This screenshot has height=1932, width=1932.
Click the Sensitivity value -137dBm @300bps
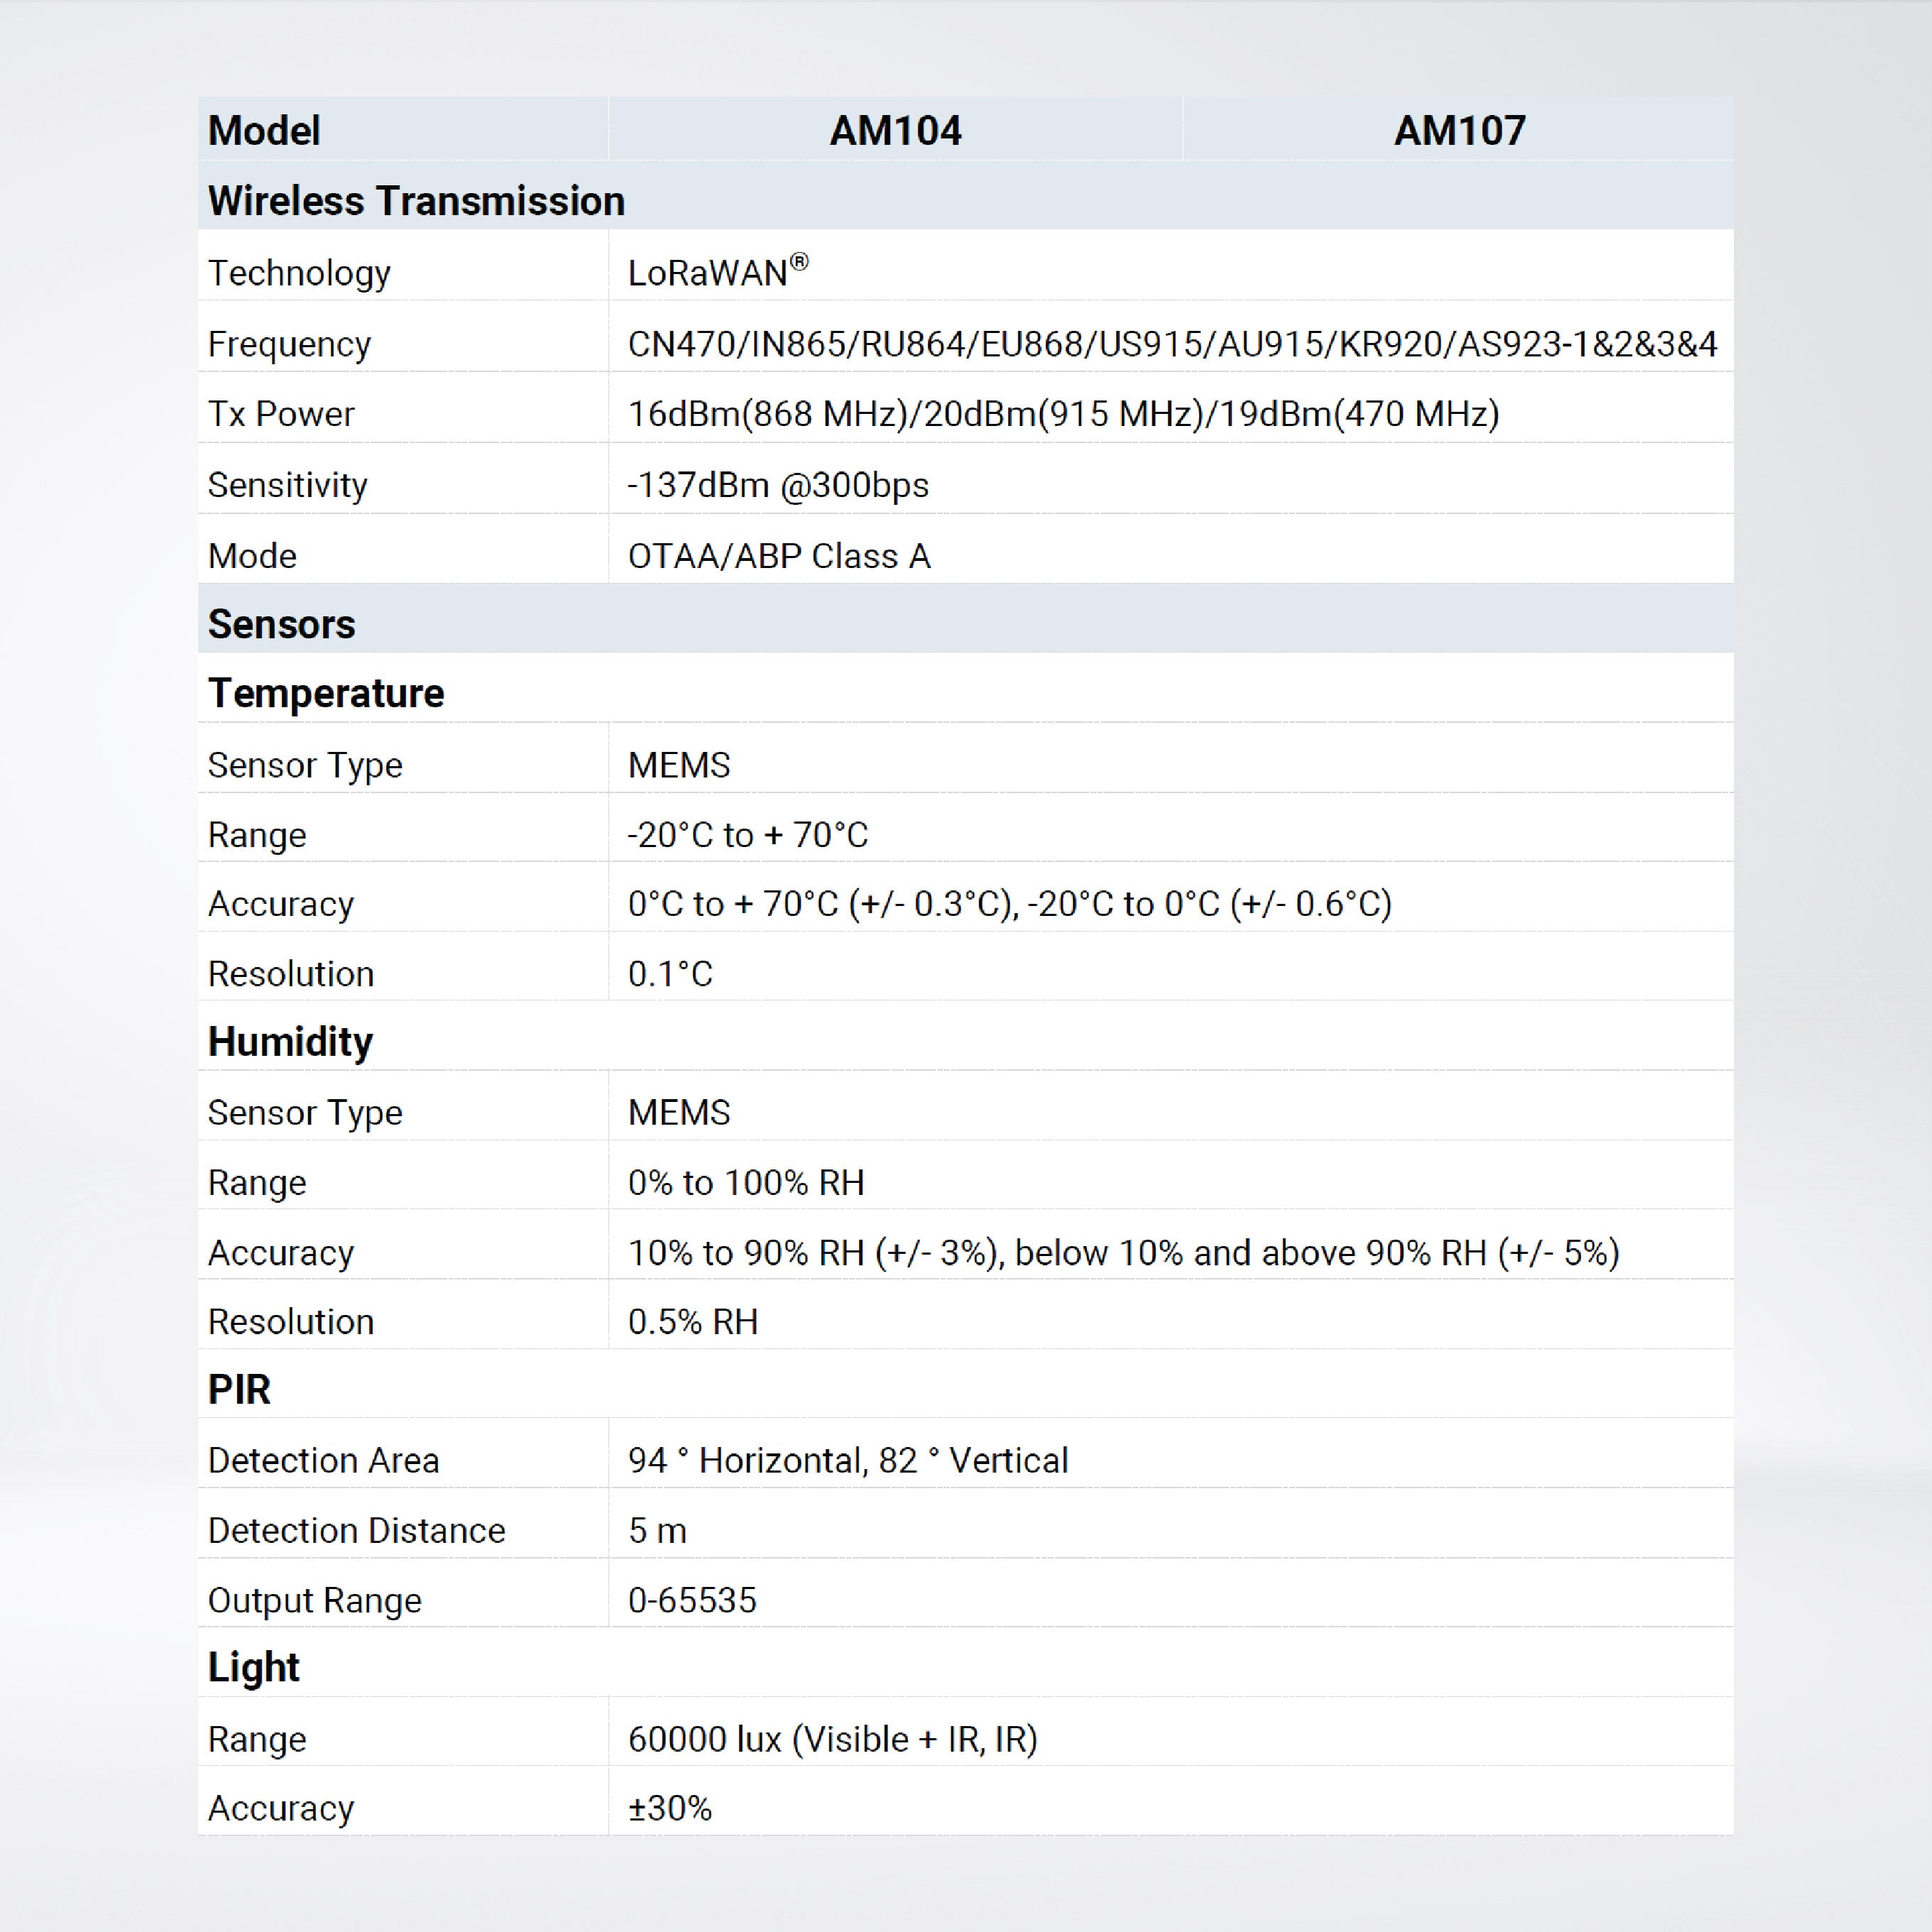click(777, 484)
